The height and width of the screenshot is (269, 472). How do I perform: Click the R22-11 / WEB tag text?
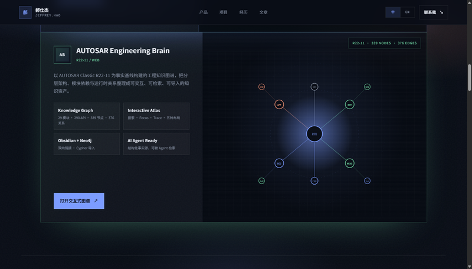pyautogui.click(x=88, y=60)
